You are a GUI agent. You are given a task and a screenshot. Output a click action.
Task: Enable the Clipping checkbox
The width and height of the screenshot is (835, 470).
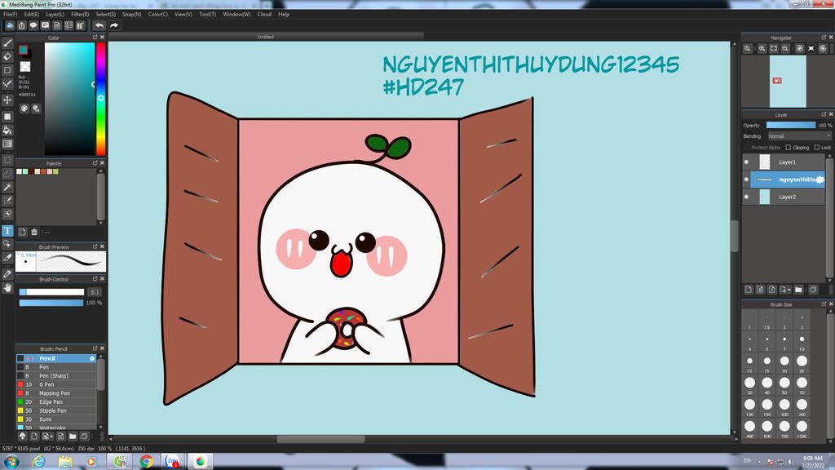click(789, 148)
